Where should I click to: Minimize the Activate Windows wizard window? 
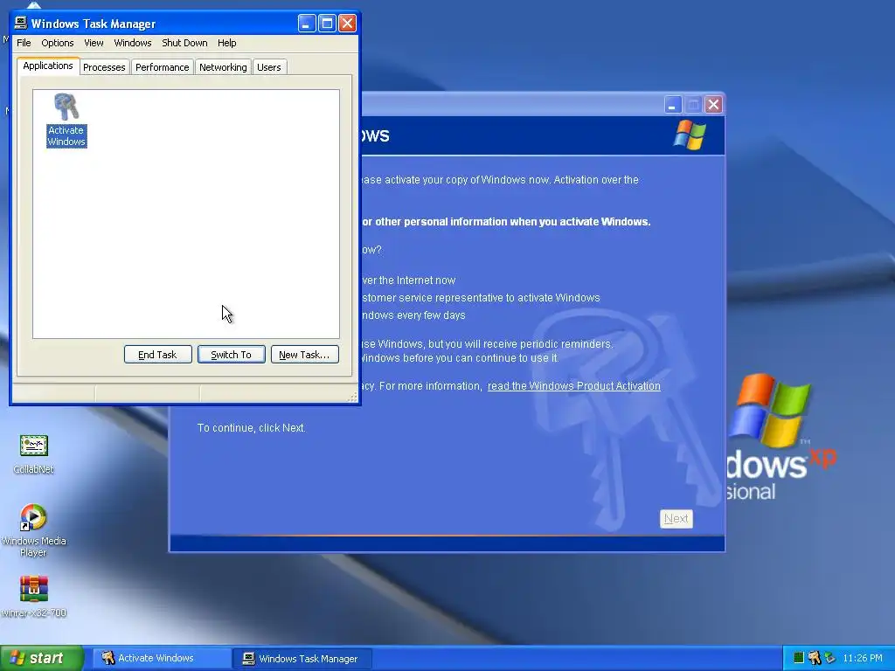pyautogui.click(x=673, y=105)
